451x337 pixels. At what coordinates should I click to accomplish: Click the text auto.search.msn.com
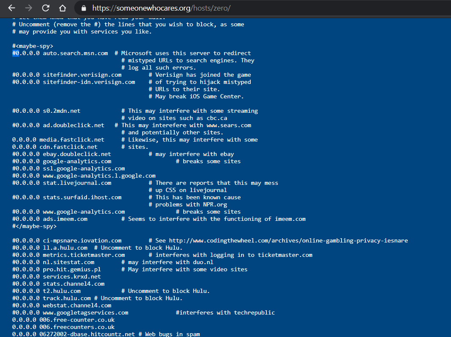[x=76, y=53]
